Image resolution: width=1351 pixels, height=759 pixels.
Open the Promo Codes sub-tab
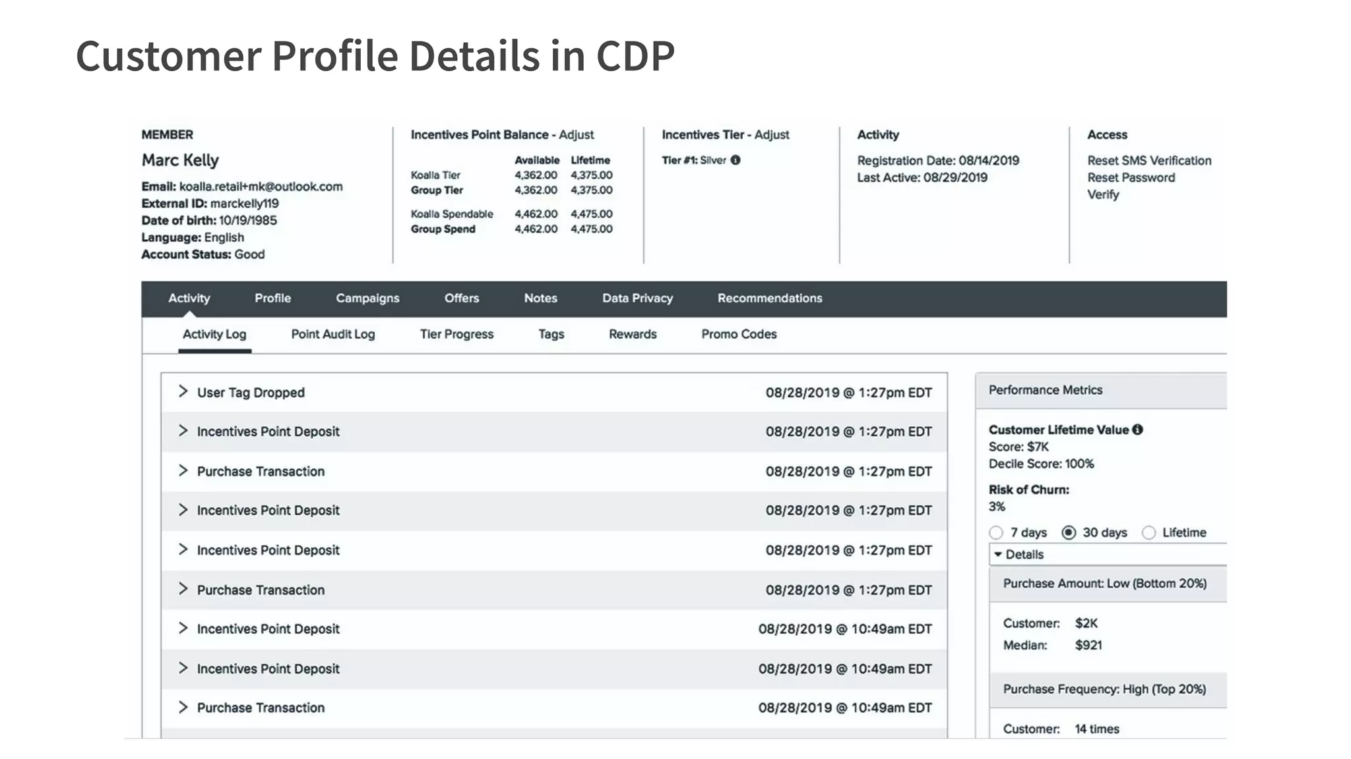click(x=739, y=334)
